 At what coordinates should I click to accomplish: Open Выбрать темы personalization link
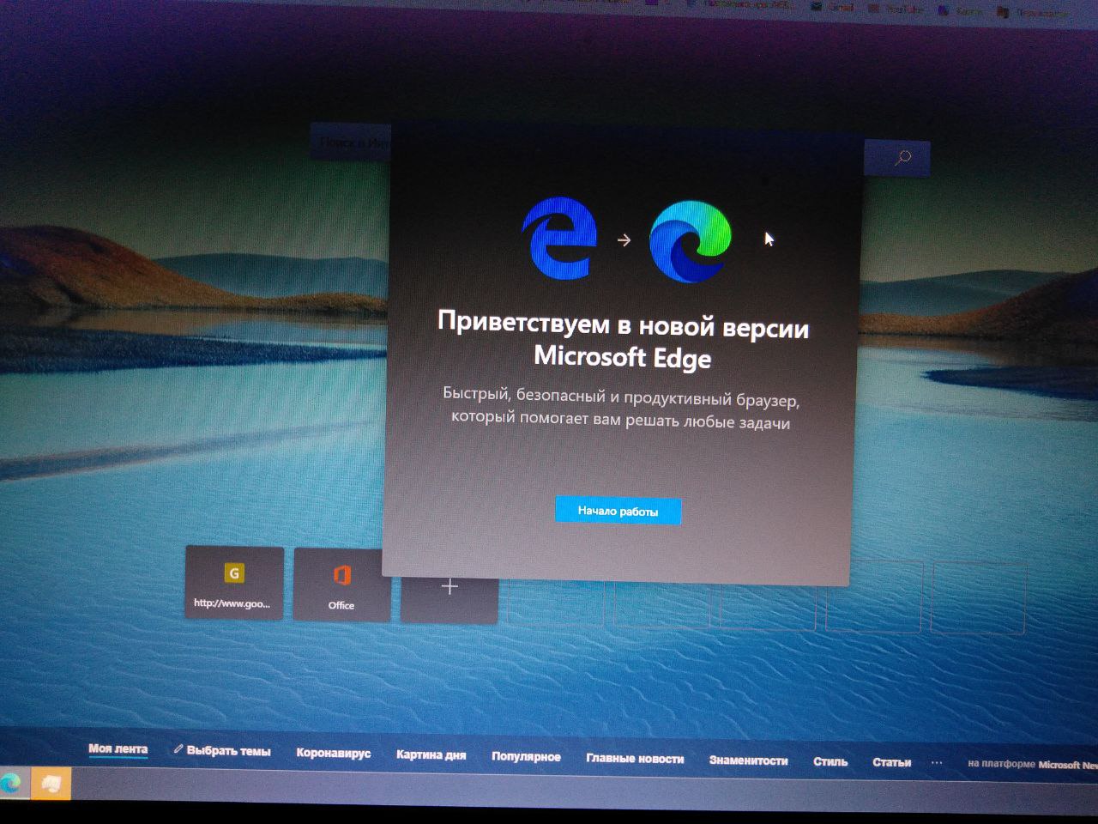(x=222, y=751)
